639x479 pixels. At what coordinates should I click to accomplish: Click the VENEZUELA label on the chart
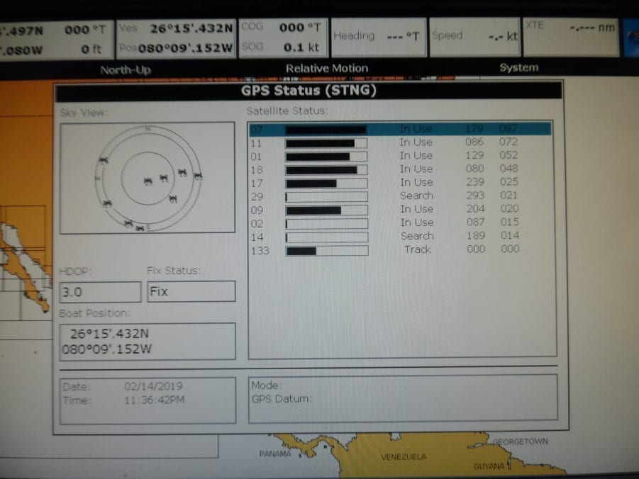[x=404, y=457]
